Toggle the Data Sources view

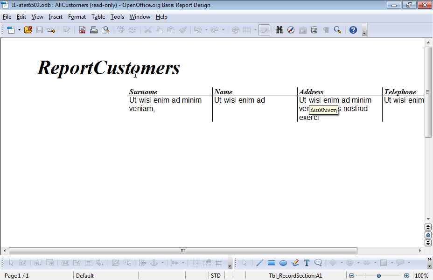314,30
